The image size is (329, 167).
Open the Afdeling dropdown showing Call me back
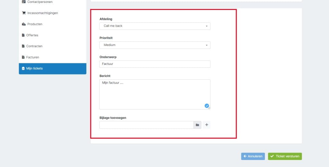pos(155,26)
